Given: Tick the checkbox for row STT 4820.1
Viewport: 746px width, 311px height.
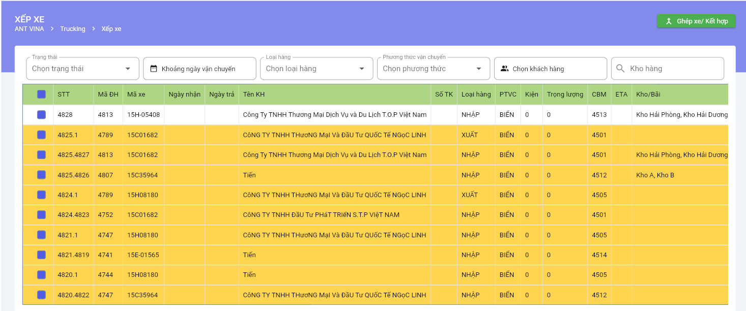Looking at the screenshot, I should (41, 275).
